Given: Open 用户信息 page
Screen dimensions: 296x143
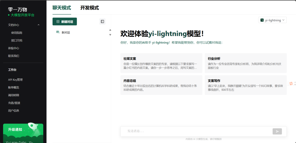Looking at the screenshot, I should point(14,110).
